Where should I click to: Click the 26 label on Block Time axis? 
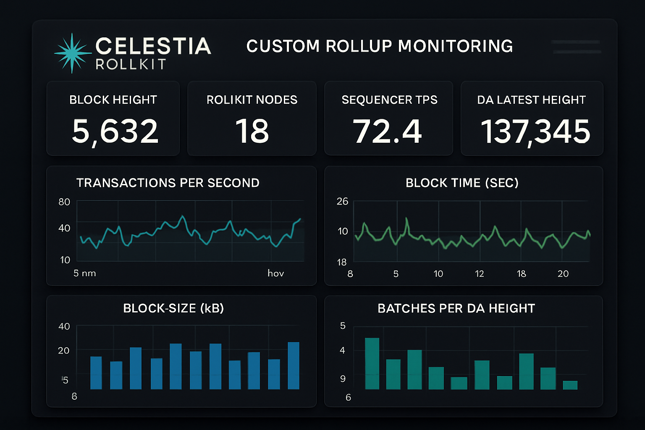click(x=342, y=202)
